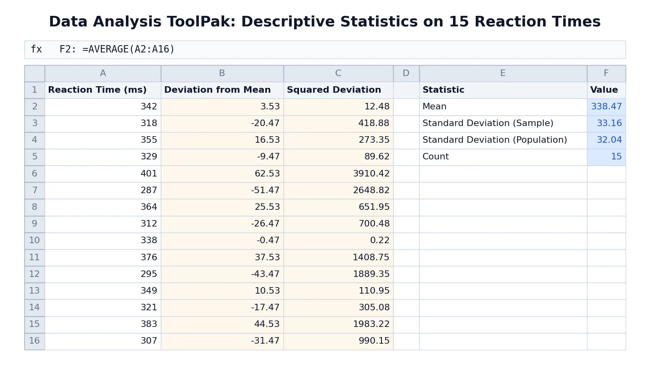This screenshot has height=366, width=650.
Task: Select deviation cell 62.53
Action: (222, 174)
